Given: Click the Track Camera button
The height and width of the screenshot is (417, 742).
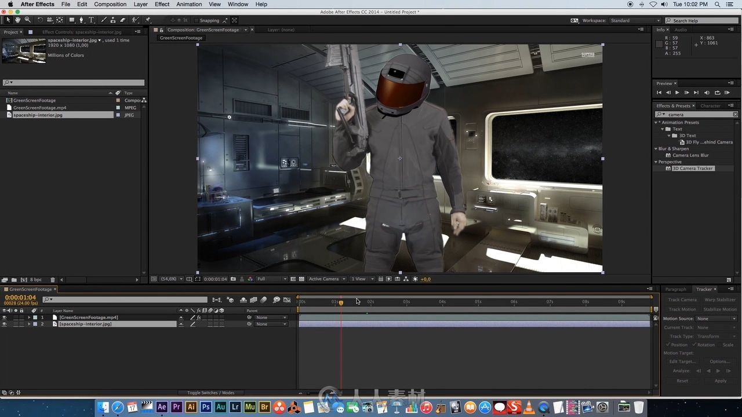Looking at the screenshot, I should pyautogui.click(x=682, y=299).
